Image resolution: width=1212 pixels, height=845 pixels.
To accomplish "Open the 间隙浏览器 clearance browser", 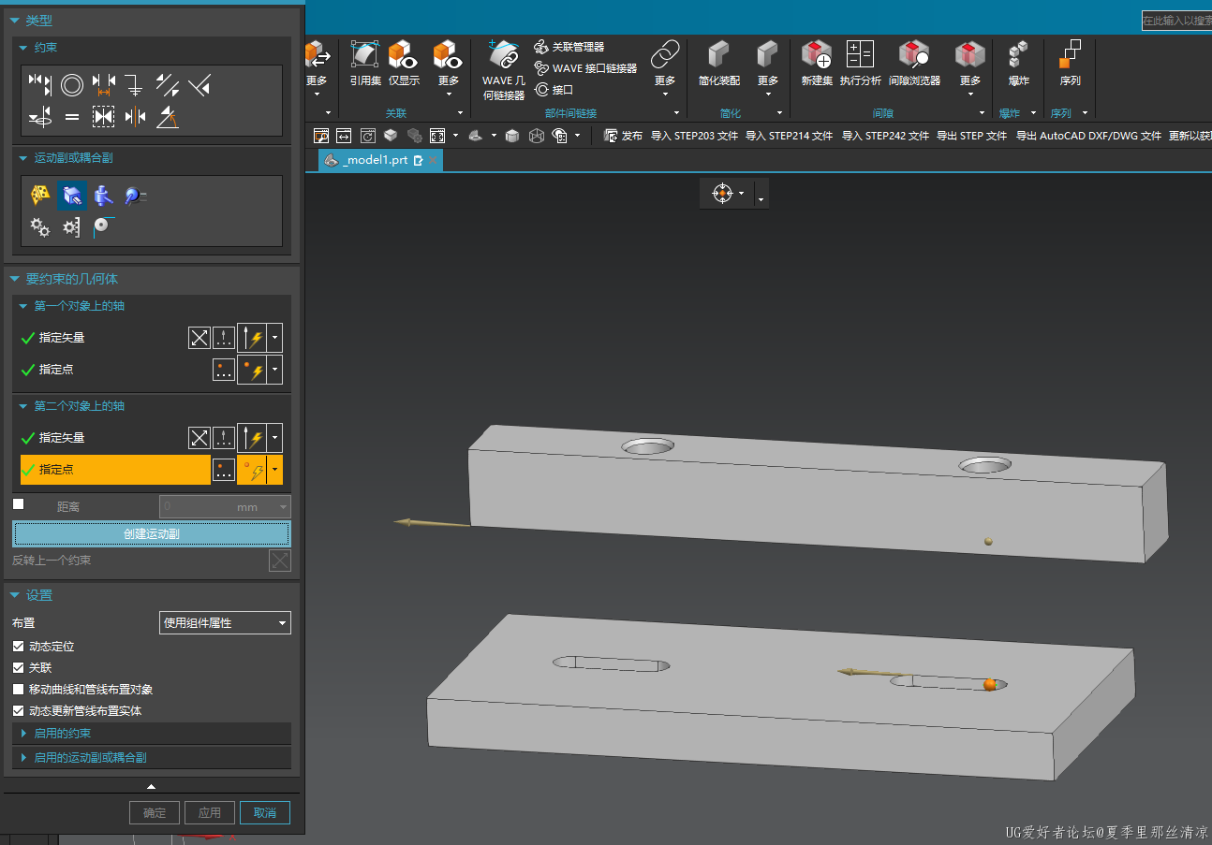I will pos(914,64).
